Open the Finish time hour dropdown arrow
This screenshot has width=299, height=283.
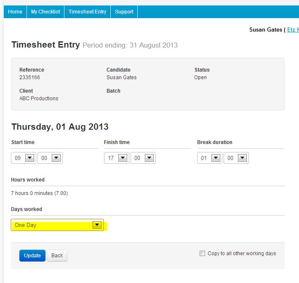click(123, 158)
